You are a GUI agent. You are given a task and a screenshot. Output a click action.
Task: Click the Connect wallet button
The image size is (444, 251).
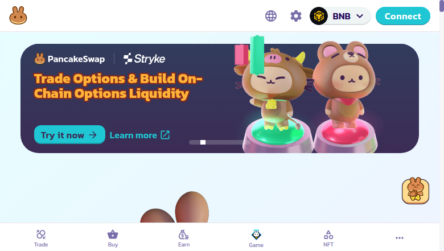point(402,16)
